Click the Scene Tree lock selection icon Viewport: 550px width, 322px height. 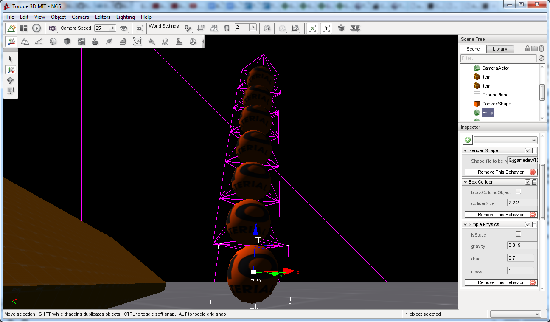pos(528,49)
